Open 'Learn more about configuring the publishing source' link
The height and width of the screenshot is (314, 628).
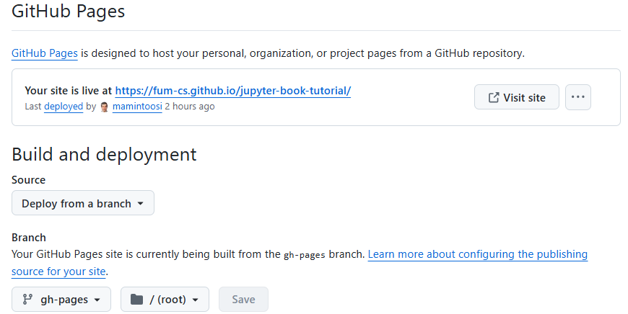[477, 254]
